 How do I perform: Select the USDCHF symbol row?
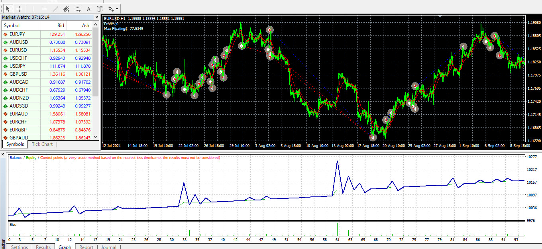(47, 58)
